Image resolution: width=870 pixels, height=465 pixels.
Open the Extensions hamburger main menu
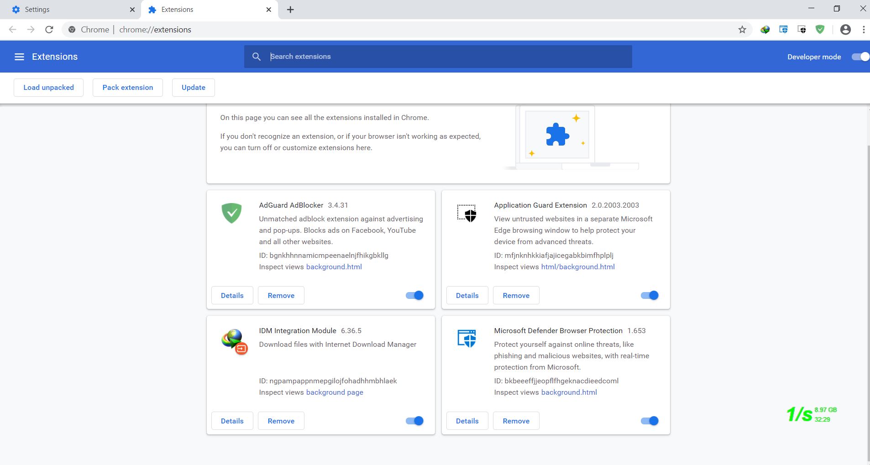point(19,57)
